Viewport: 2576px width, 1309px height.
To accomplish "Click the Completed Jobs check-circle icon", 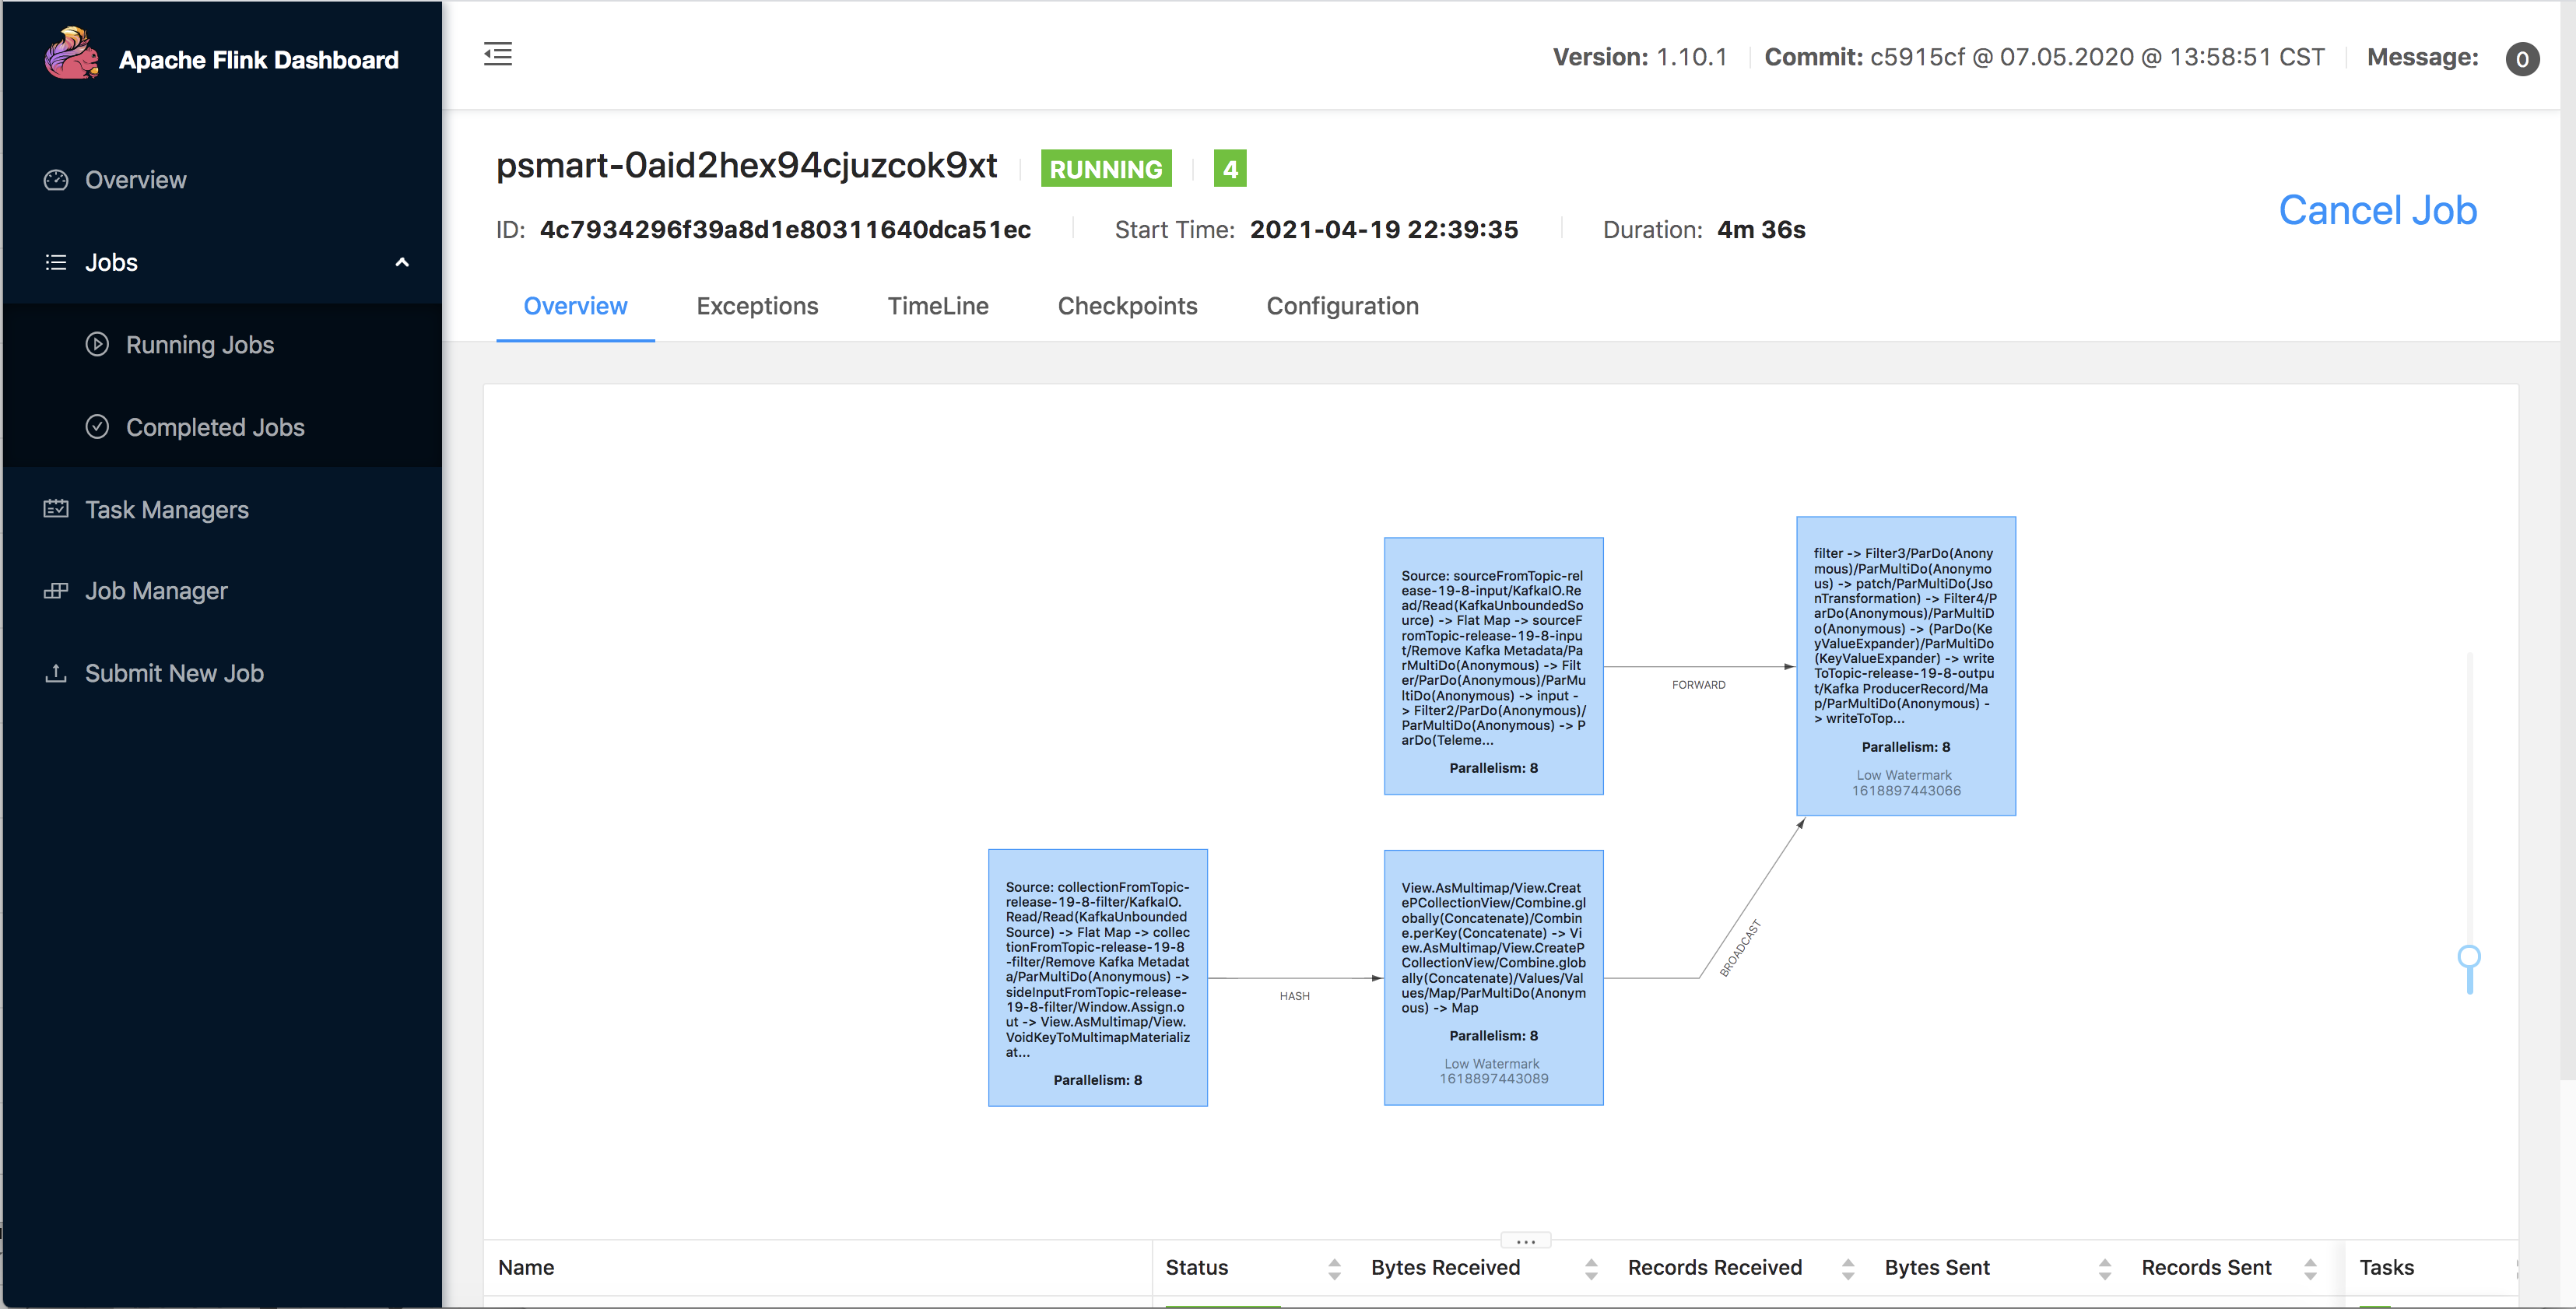I will (x=97, y=427).
